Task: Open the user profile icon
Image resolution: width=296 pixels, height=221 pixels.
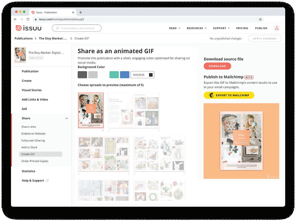Action: (x=277, y=28)
